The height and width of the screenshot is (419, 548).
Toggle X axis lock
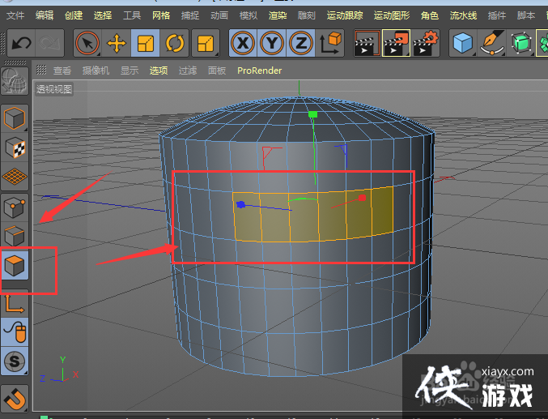243,43
